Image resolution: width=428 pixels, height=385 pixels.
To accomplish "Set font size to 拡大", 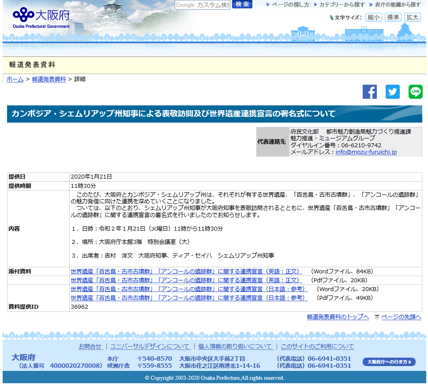I will (x=412, y=17).
